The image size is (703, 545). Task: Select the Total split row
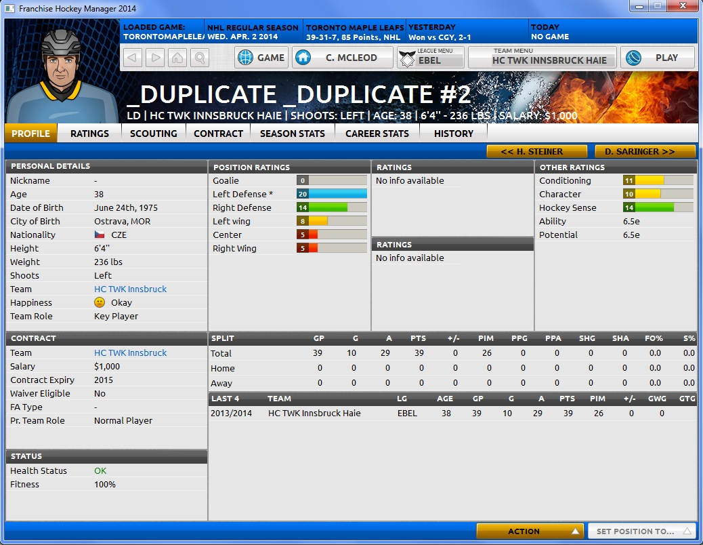(452, 353)
